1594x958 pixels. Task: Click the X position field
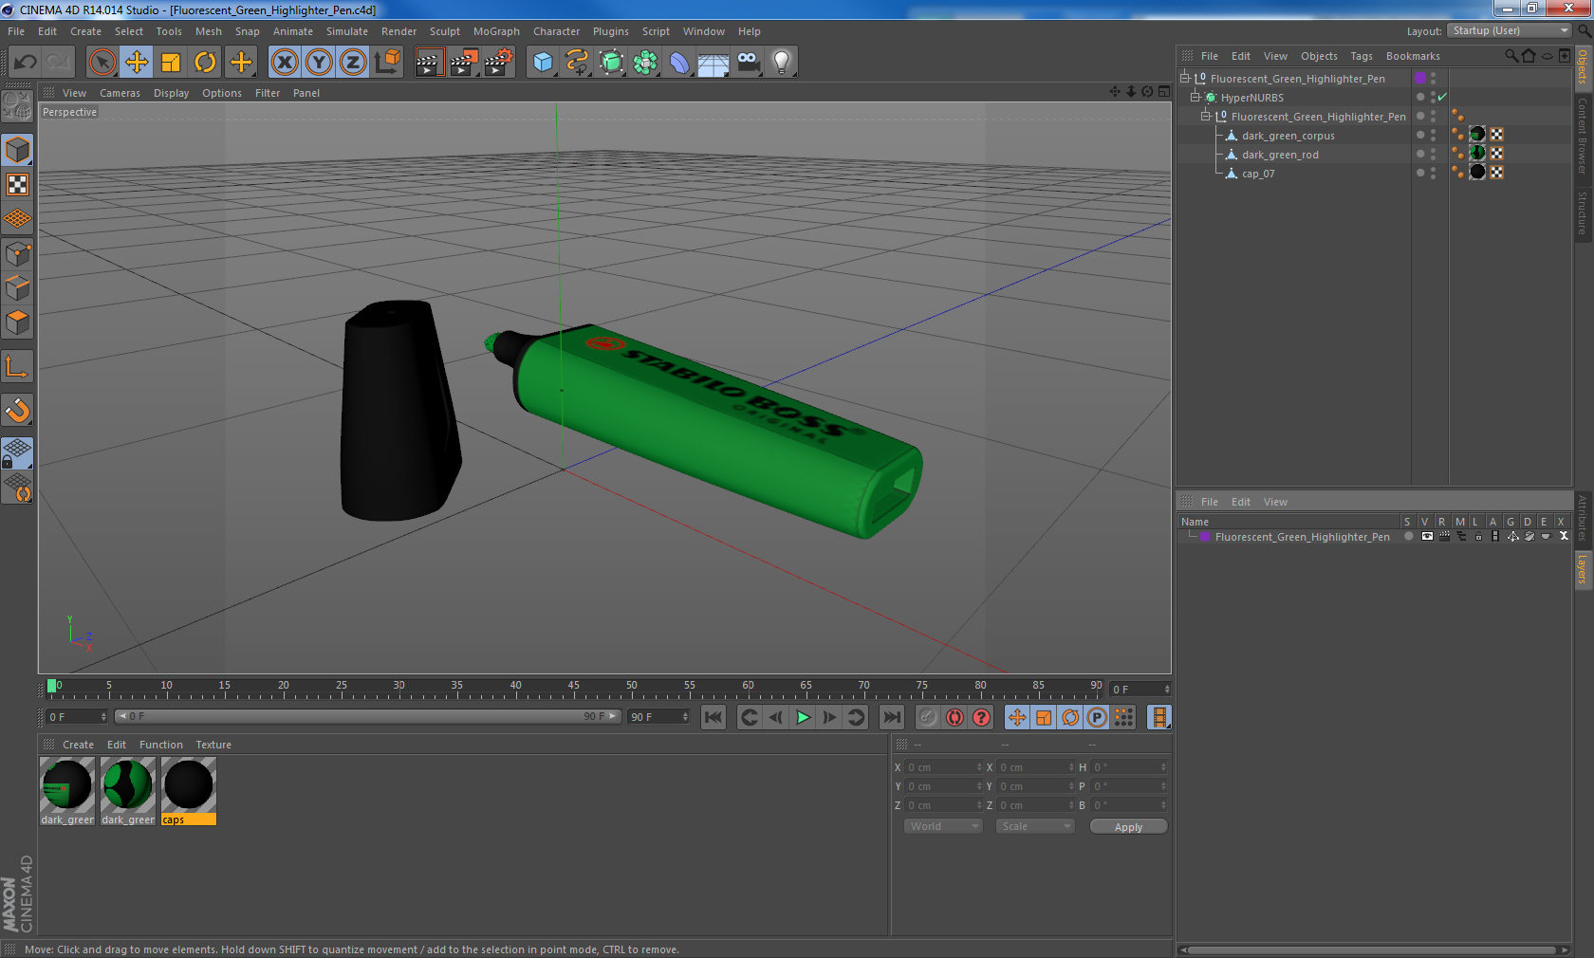click(x=943, y=767)
